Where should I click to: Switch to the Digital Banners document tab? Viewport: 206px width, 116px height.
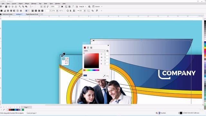(32, 14)
